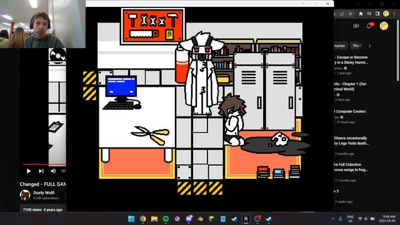This screenshot has width=400, height=225.
Task: Select the 'Platf' filter chip
Action: click(357, 46)
